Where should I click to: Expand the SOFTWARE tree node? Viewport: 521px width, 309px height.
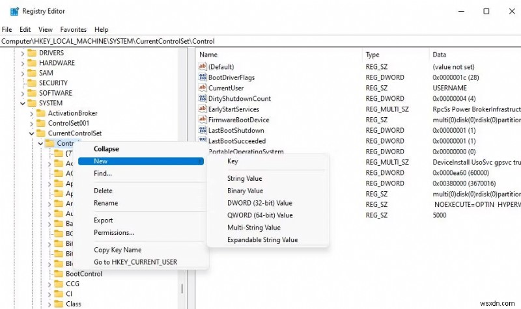23,93
